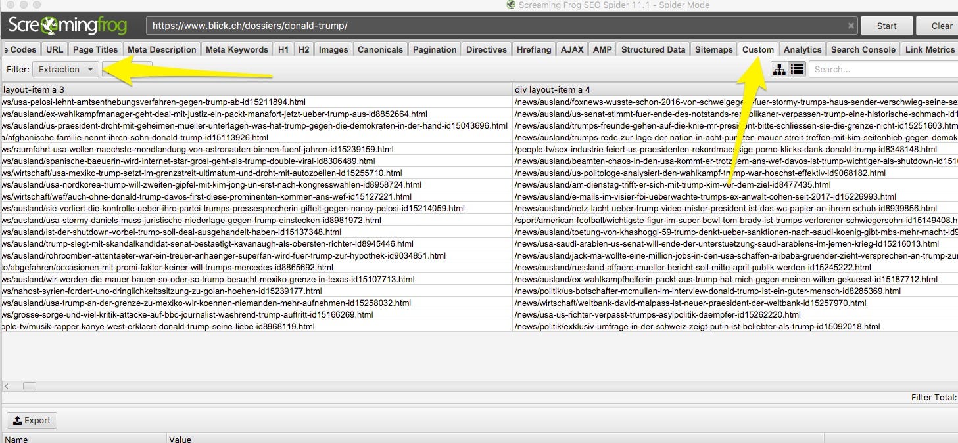Select the rohrbomben-attentaeter id9034851 cell

tap(257, 255)
